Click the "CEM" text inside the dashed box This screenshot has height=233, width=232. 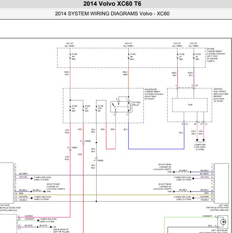(190, 105)
